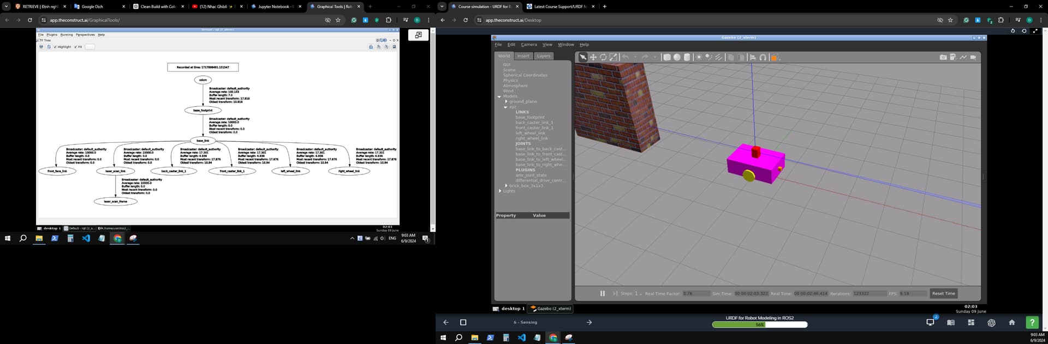This screenshot has height=344, width=1048.
Task: Go to the previous course unit arrow
Action: click(x=446, y=323)
